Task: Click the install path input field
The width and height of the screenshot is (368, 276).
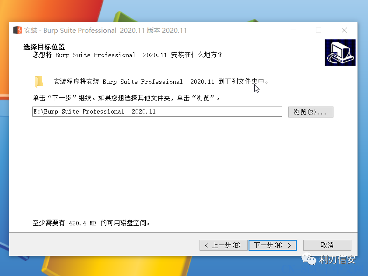Action: (x=157, y=111)
